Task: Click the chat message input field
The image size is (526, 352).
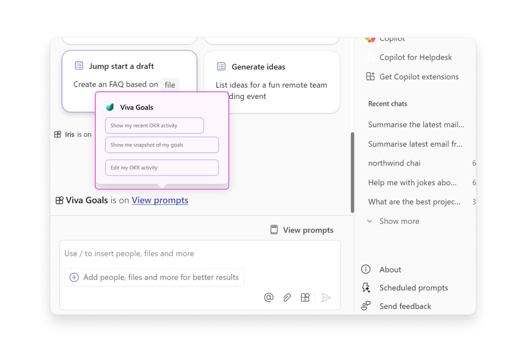Action: 200,254
